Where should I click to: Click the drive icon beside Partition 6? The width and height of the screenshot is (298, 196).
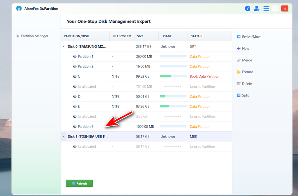(x=74, y=127)
